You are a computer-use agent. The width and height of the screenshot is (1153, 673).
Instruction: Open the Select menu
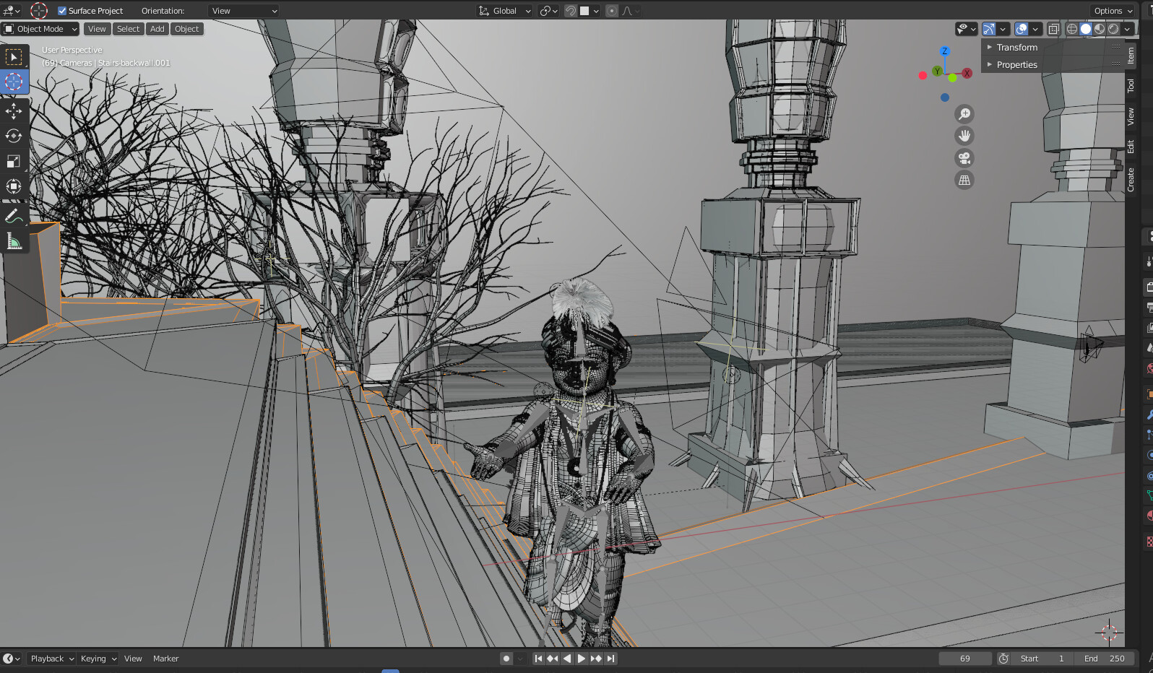[128, 29]
